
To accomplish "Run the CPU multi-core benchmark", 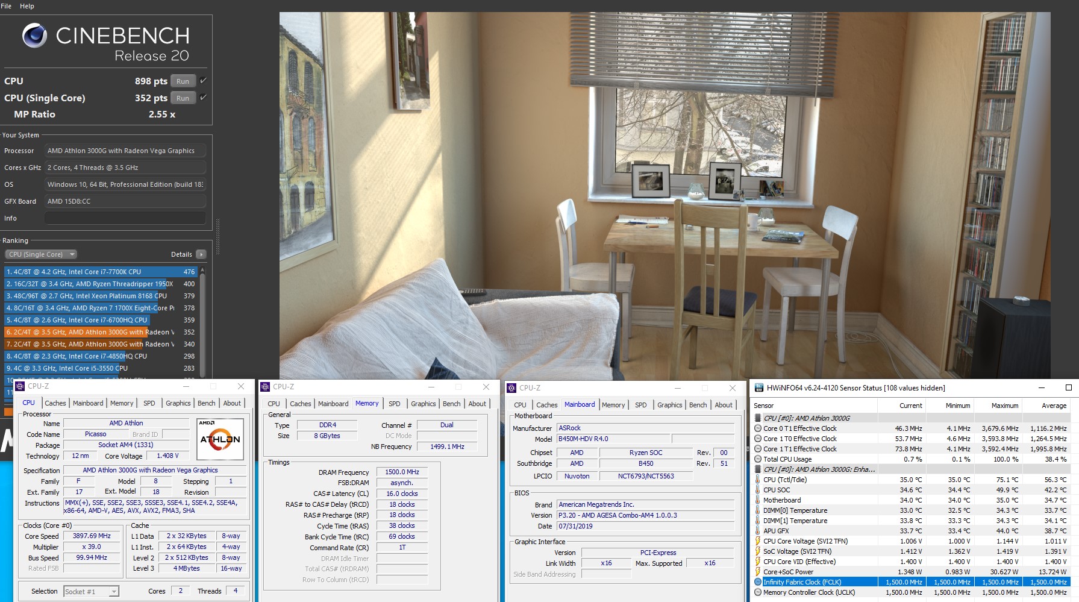I will click(x=183, y=81).
